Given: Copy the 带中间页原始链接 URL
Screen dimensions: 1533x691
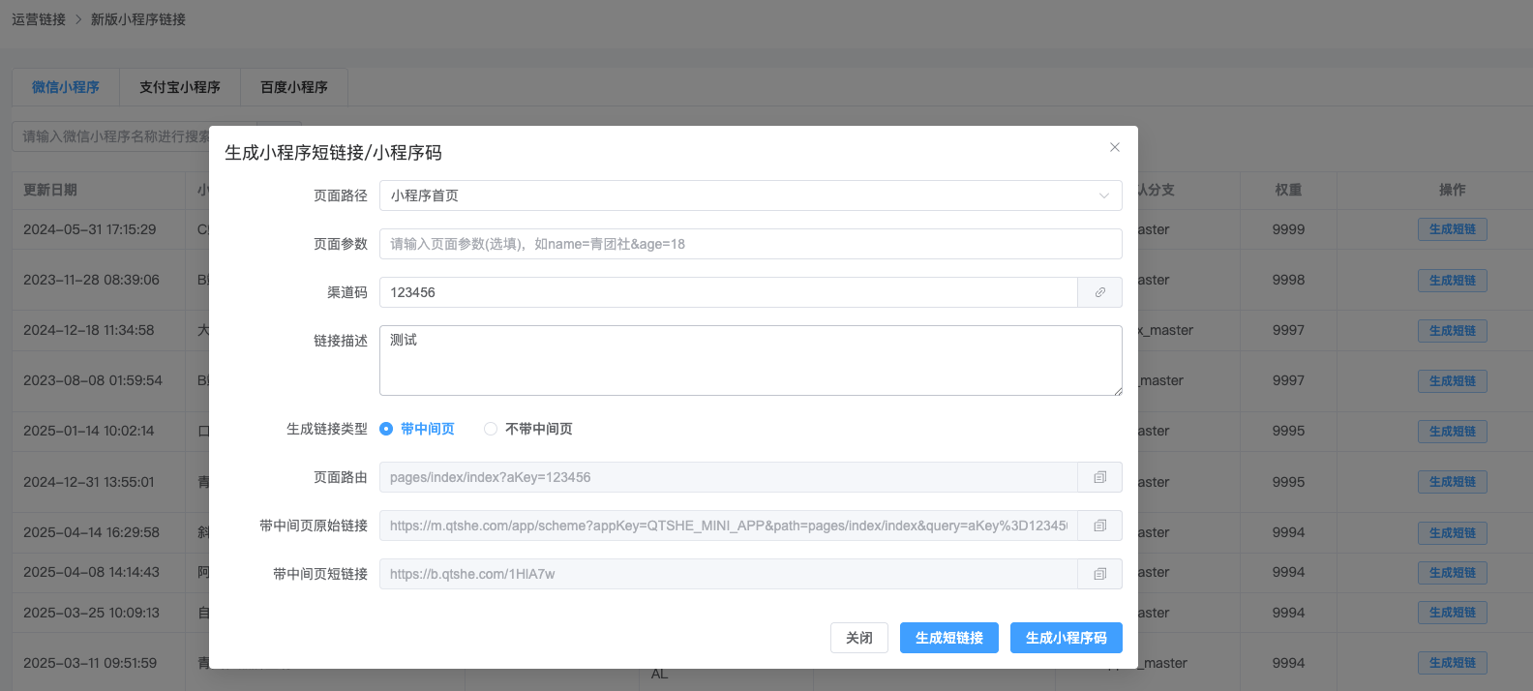Looking at the screenshot, I should pos(1100,526).
